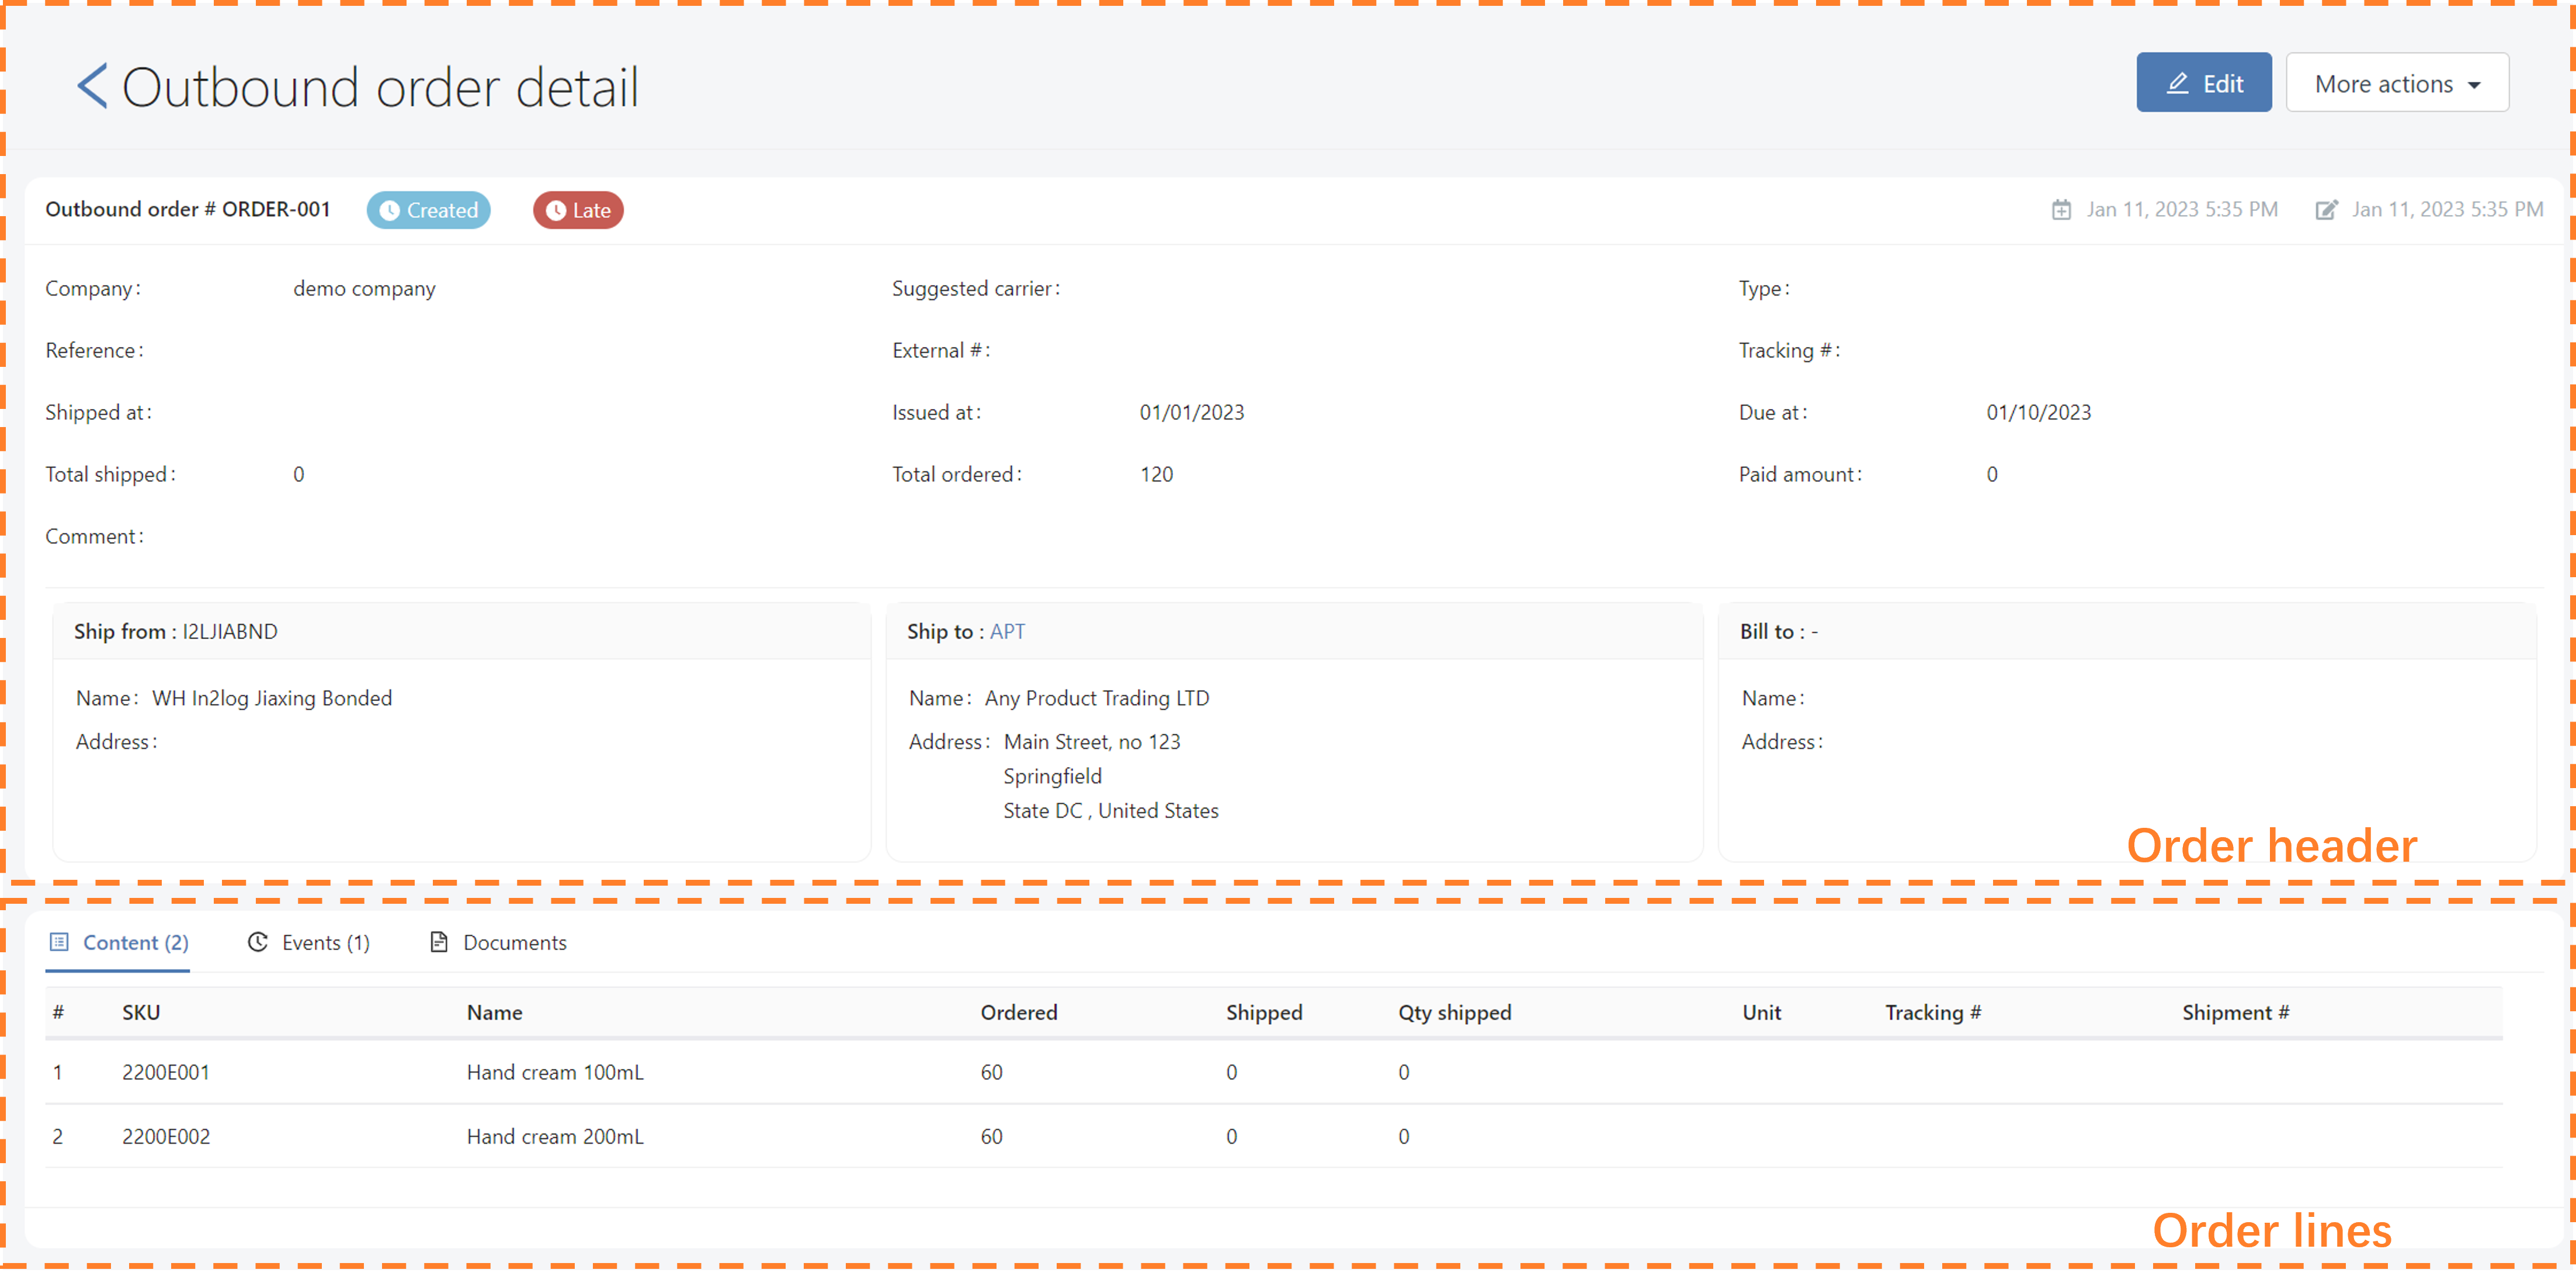Image resolution: width=2576 pixels, height=1287 pixels.
Task: Open the More actions dropdown
Action: click(x=2396, y=84)
